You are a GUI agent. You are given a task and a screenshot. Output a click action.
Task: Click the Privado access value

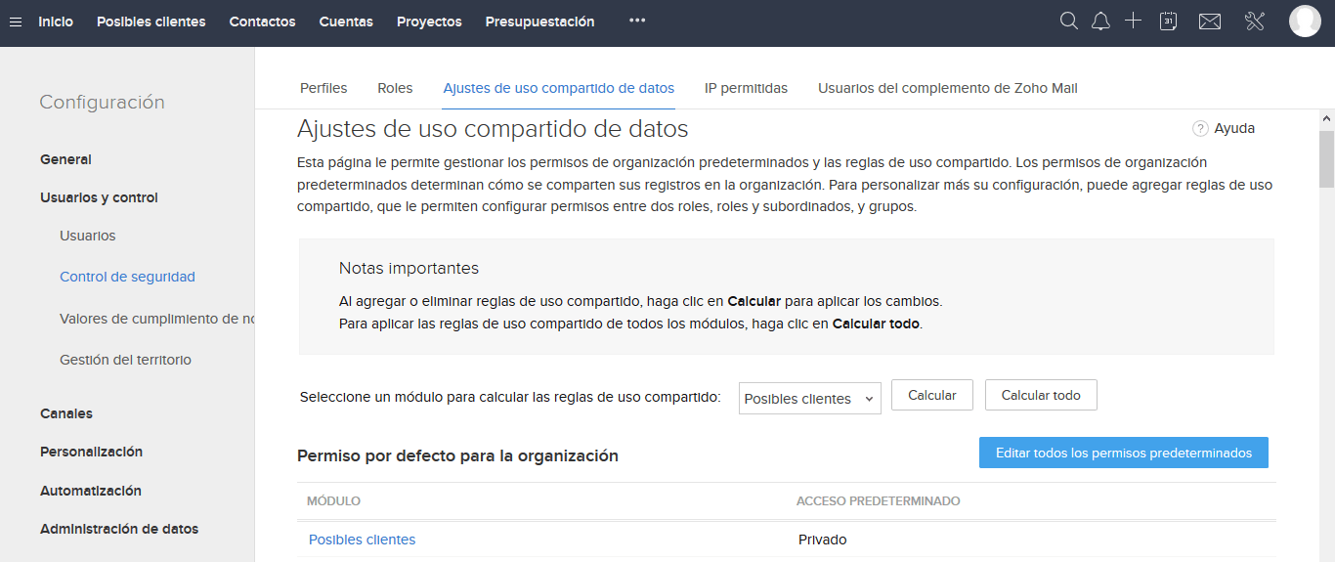tap(823, 540)
